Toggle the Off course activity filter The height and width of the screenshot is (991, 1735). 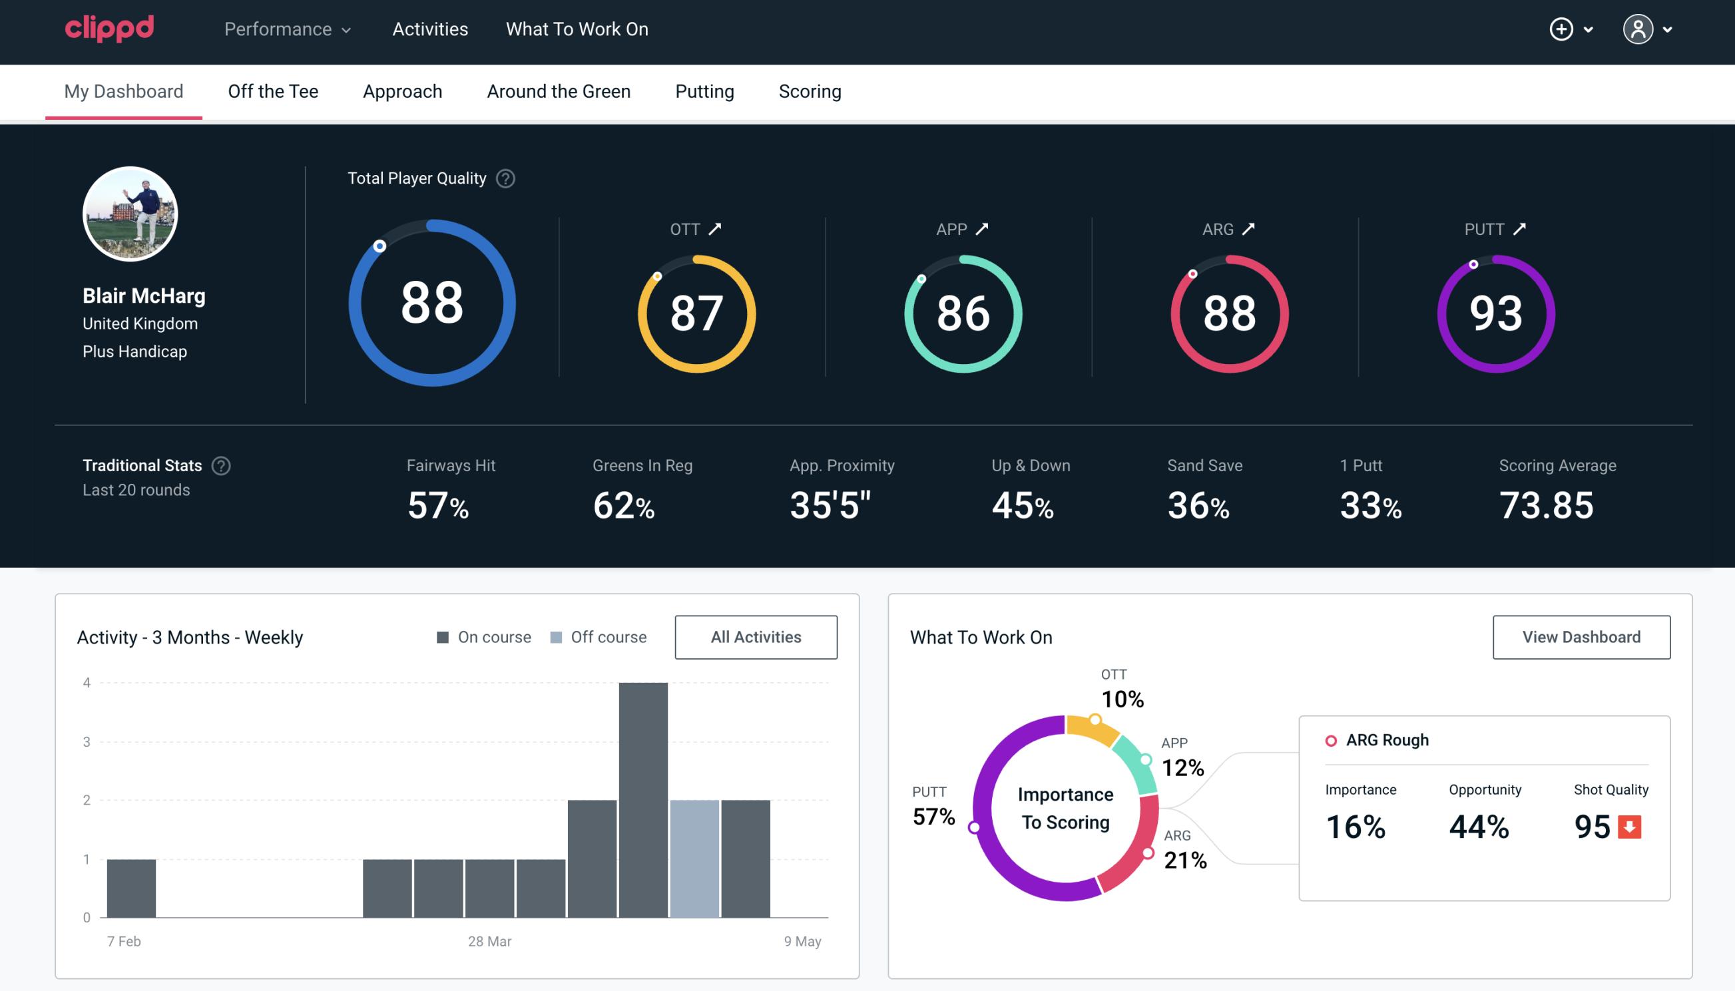(x=597, y=636)
